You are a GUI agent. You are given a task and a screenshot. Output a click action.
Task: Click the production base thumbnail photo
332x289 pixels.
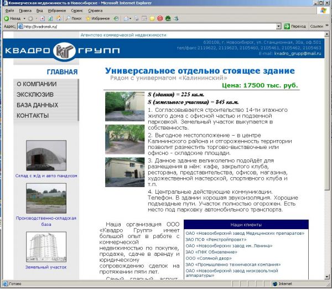46,198
